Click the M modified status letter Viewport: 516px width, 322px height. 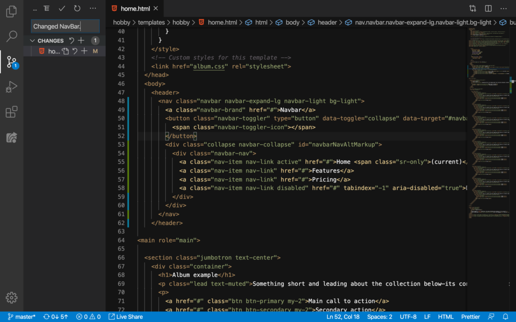95,51
